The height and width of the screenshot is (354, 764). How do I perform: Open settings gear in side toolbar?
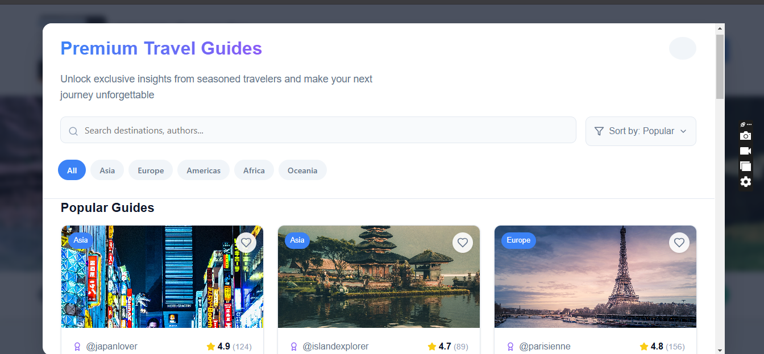click(745, 182)
